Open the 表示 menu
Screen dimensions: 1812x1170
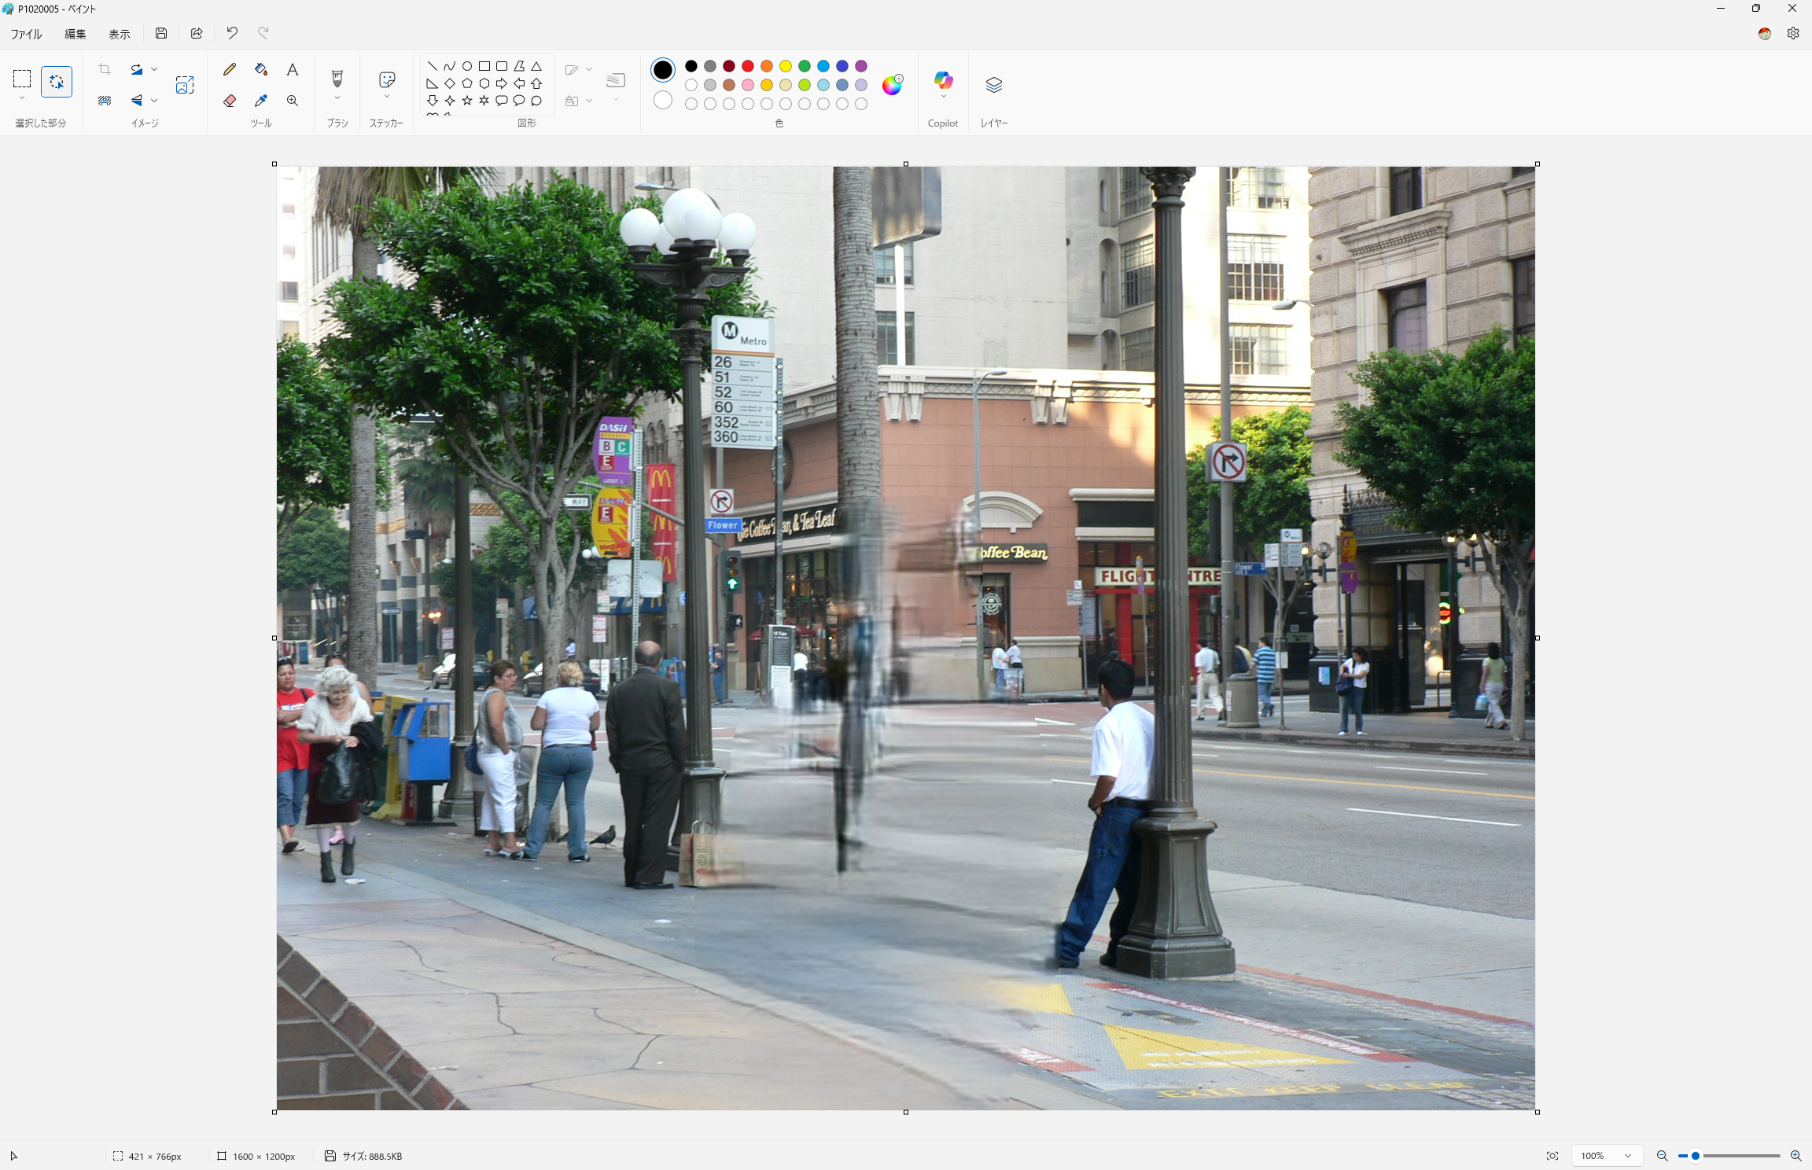120,34
